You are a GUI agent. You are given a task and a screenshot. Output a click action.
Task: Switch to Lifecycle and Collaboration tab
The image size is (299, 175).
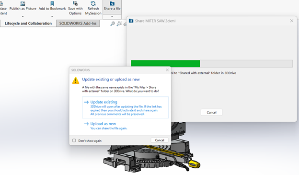click(x=28, y=23)
